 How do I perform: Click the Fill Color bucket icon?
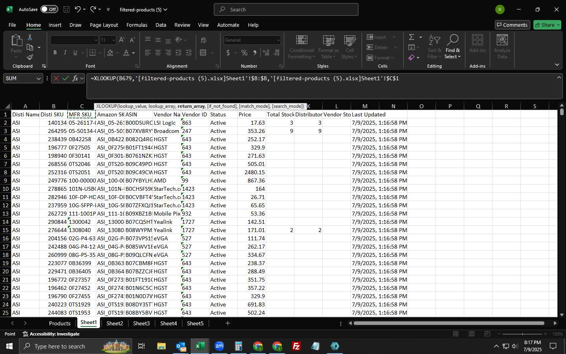click(x=110, y=52)
